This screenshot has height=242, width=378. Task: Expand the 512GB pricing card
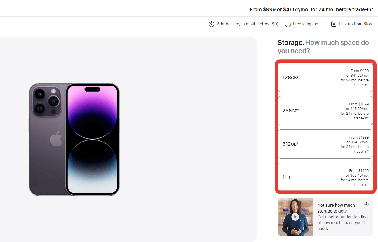click(325, 144)
